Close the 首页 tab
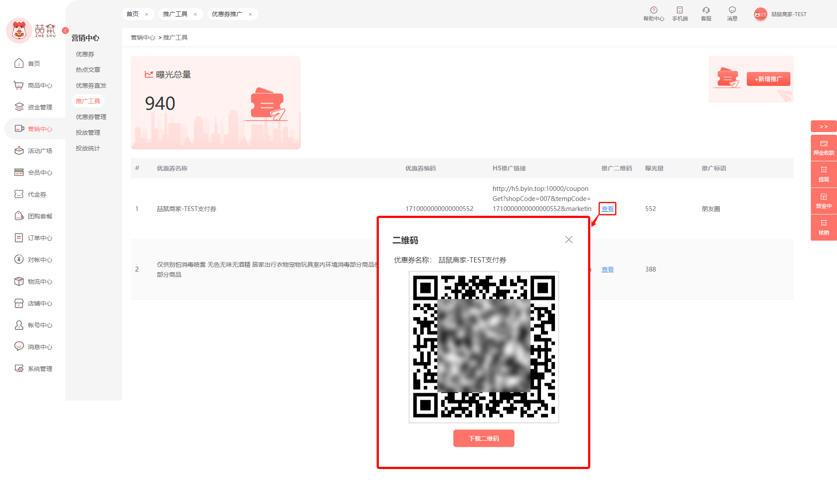This screenshot has width=837, height=493. coord(146,14)
